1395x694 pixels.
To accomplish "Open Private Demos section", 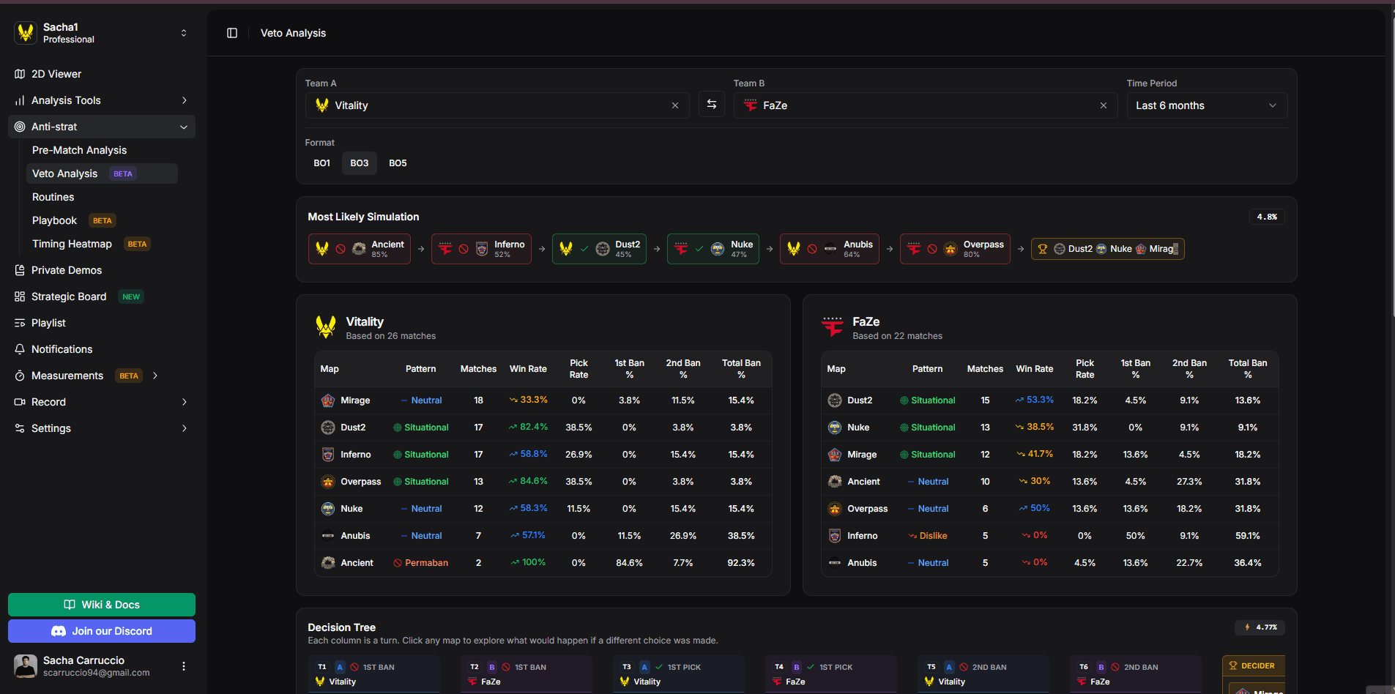I will pyautogui.click(x=66, y=270).
